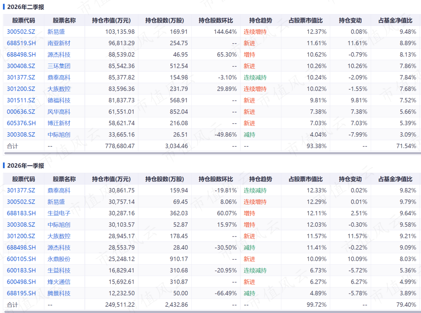421x313 pixels.
Task: Click stock name 永鼎股份
Action: tap(59, 259)
